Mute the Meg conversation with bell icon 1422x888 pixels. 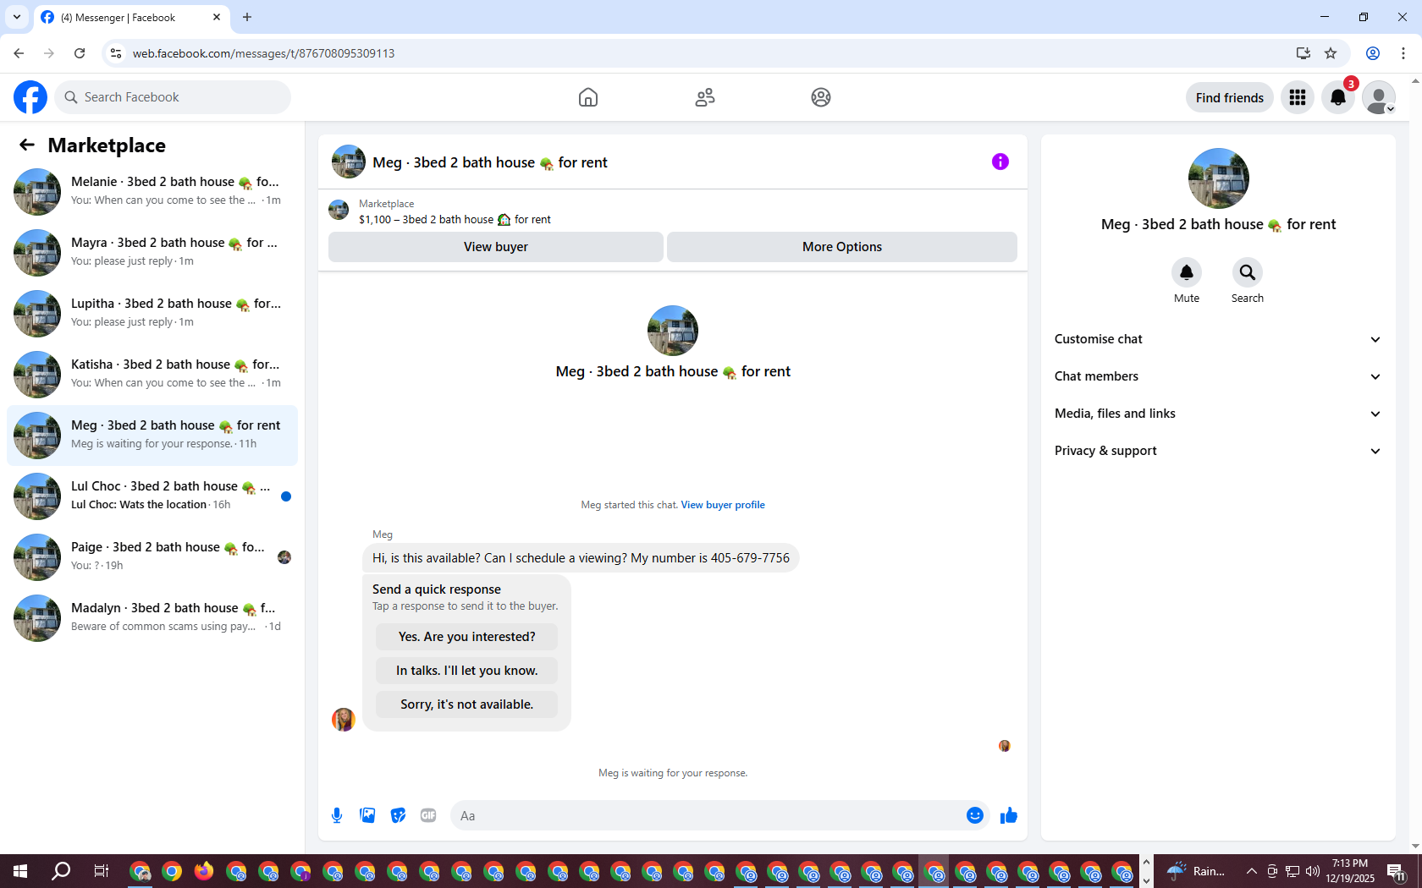(x=1187, y=272)
